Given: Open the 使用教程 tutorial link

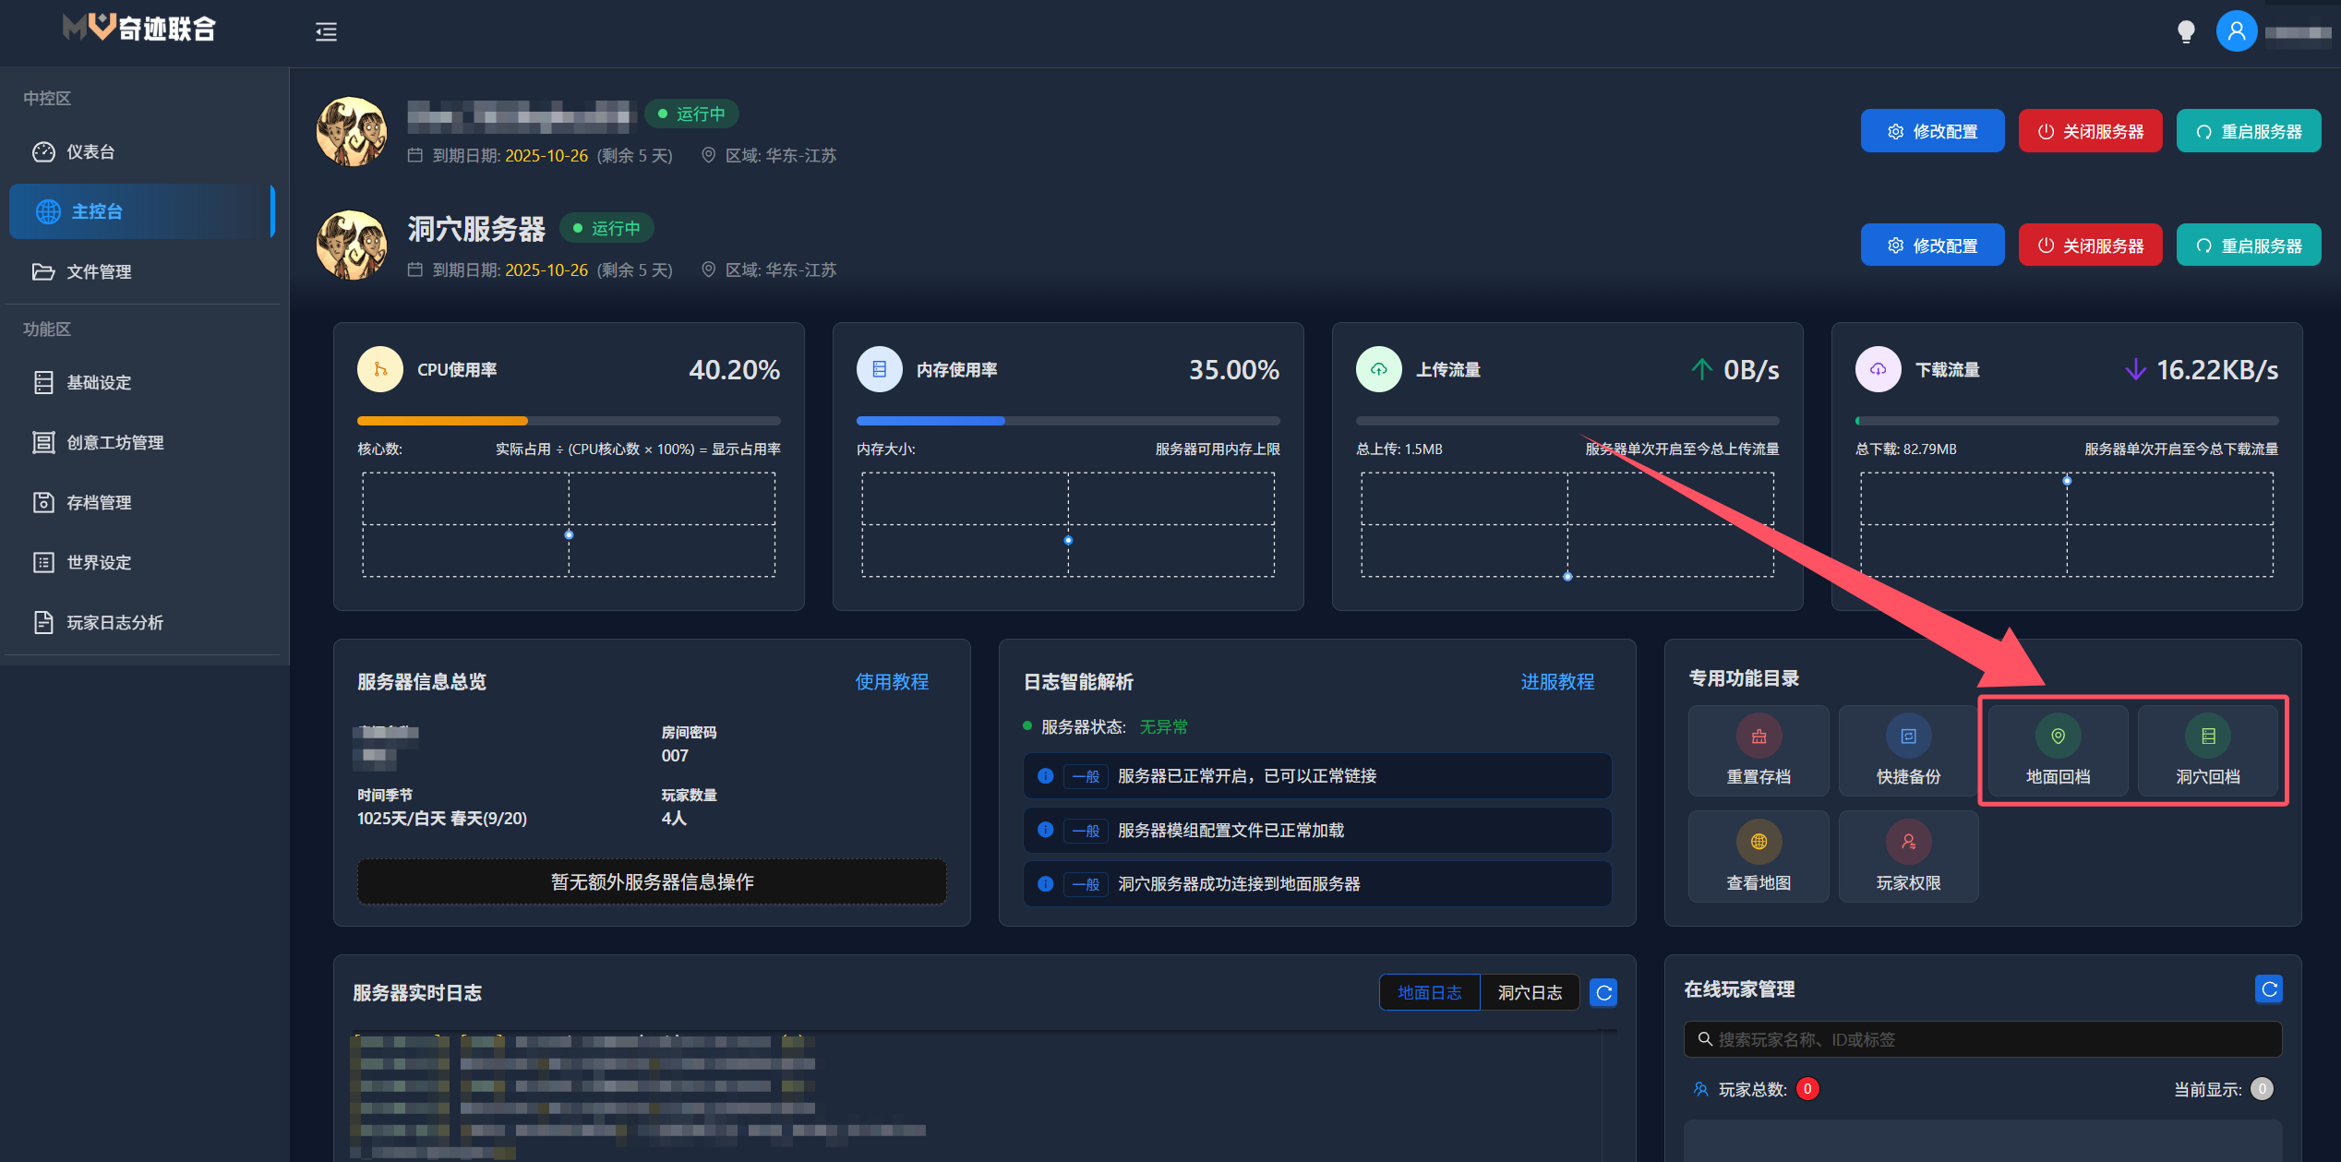Looking at the screenshot, I should pyautogui.click(x=892, y=682).
